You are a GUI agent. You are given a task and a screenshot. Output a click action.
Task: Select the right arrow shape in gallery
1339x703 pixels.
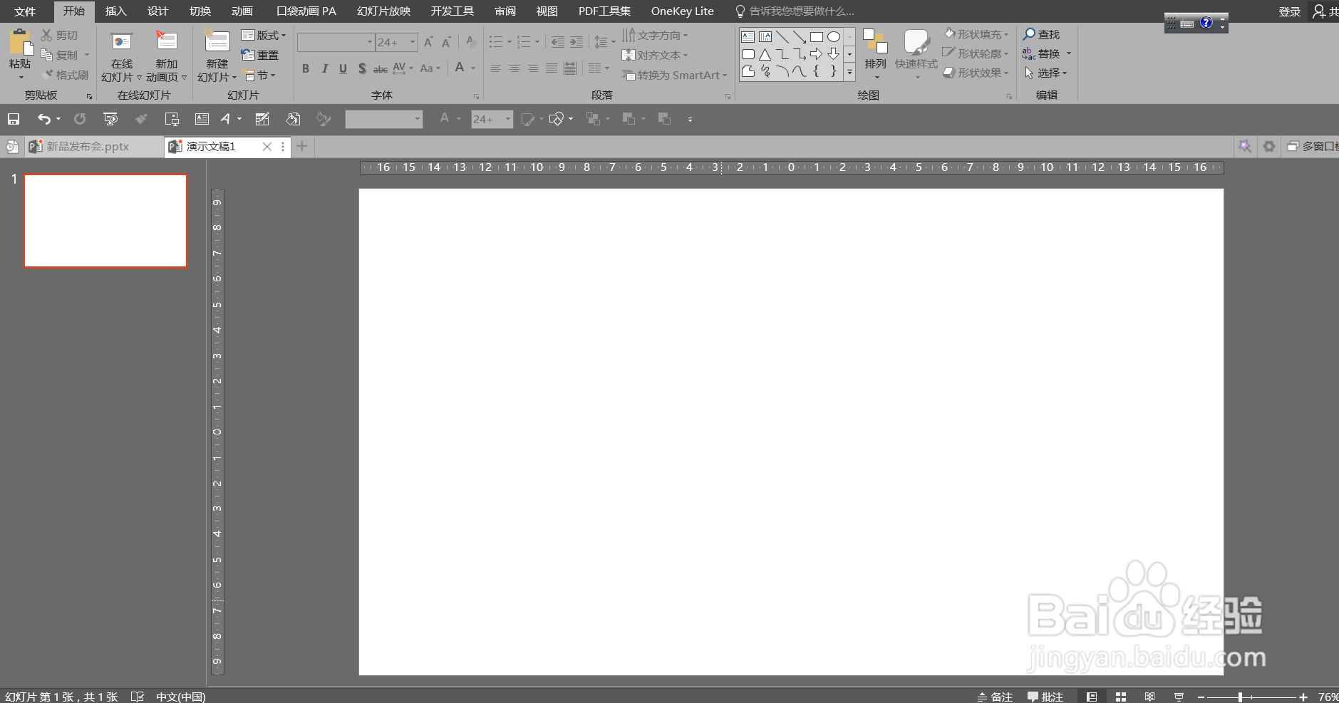click(x=816, y=54)
